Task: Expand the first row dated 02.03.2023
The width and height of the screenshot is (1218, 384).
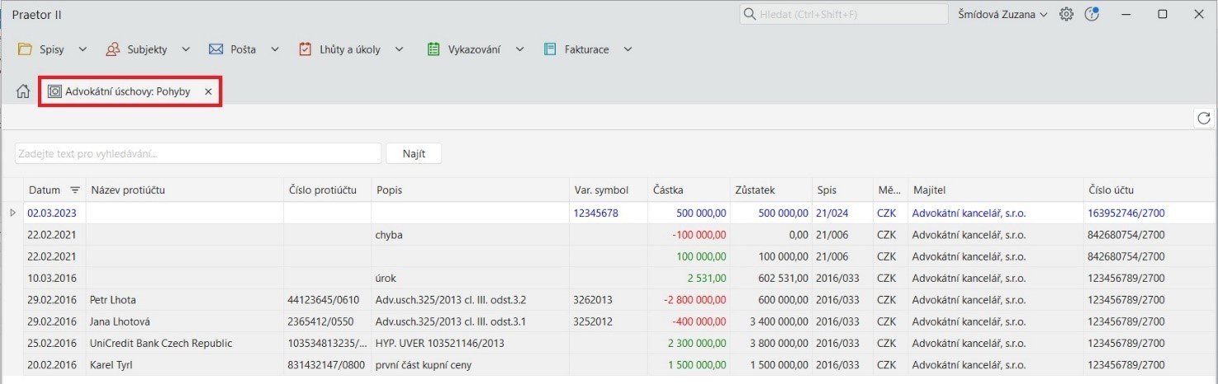Action: click(x=12, y=213)
